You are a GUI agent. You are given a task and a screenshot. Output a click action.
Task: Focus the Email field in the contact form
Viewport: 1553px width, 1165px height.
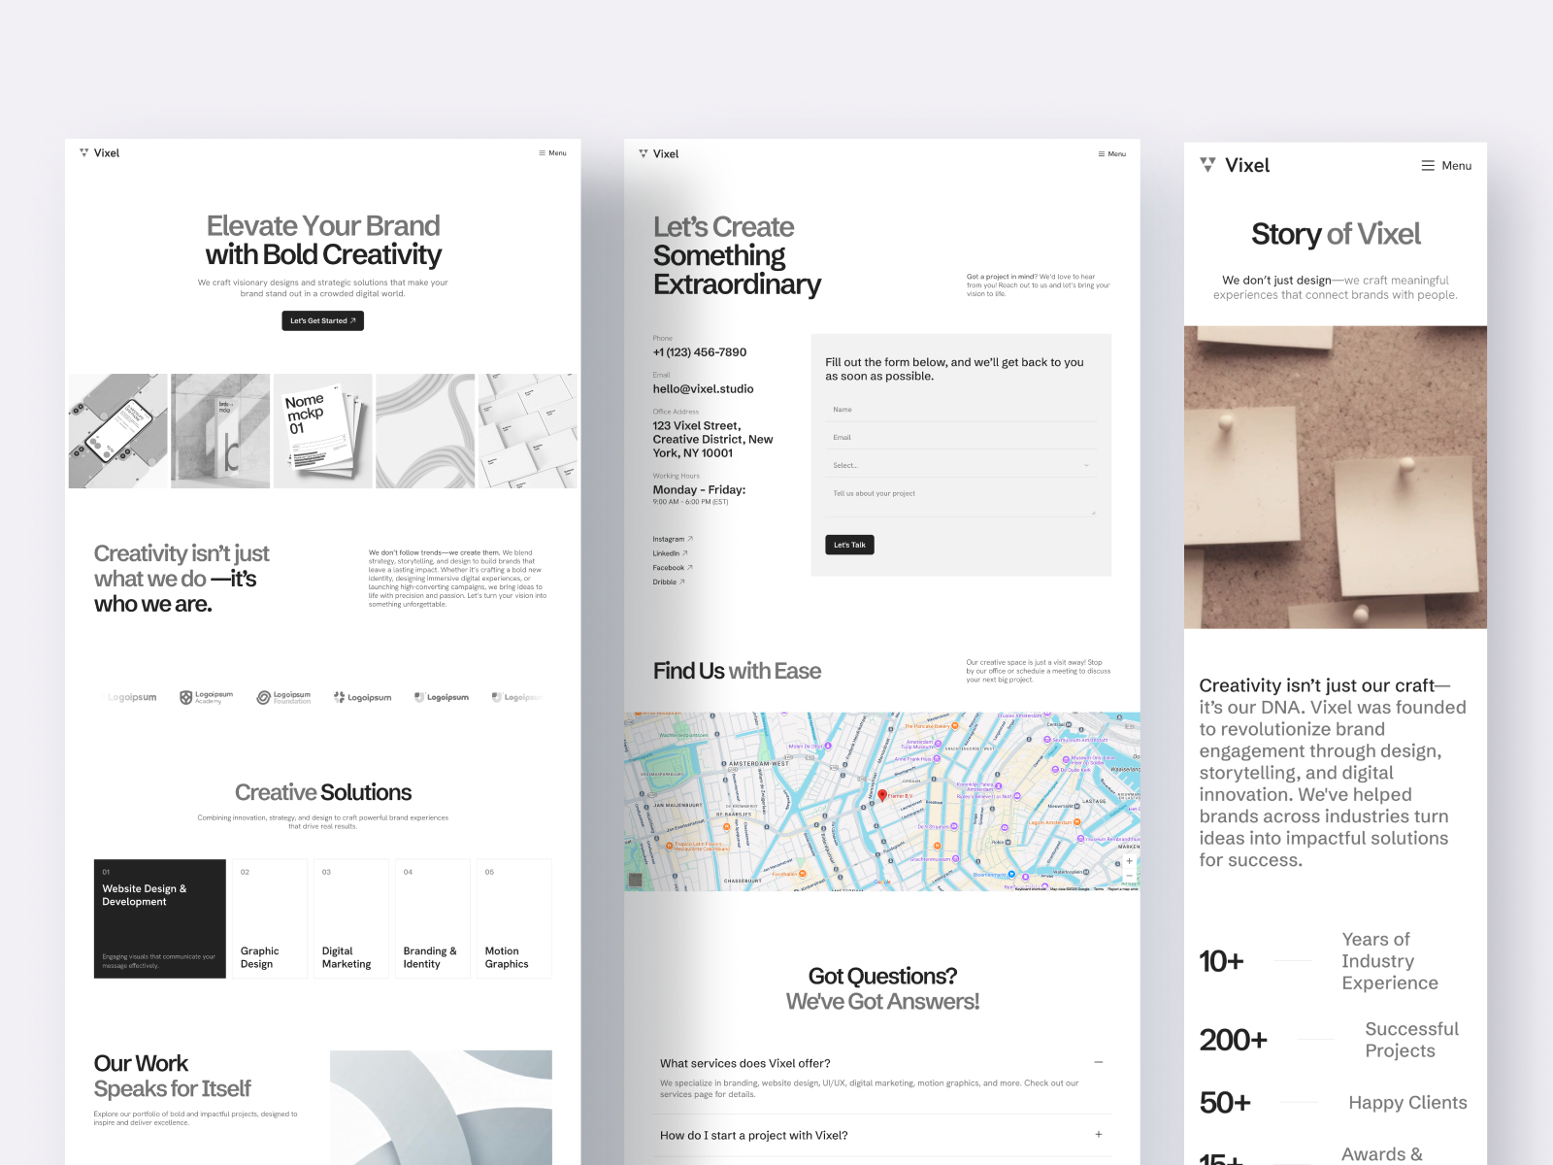click(961, 438)
